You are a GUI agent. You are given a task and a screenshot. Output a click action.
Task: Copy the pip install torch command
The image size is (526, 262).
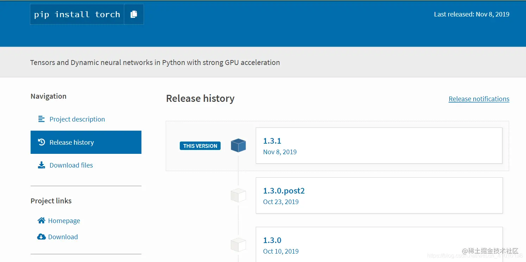tap(134, 14)
